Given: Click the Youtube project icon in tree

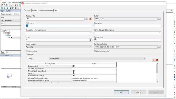Looking at the screenshot, I should coord(4,31).
